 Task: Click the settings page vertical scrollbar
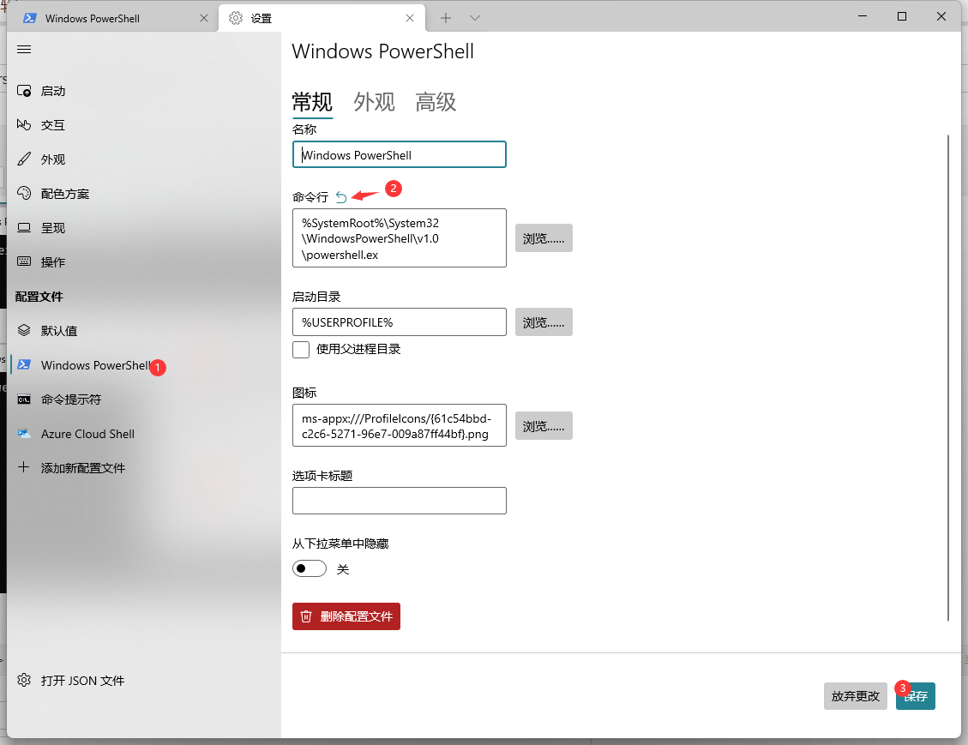(x=948, y=378)
